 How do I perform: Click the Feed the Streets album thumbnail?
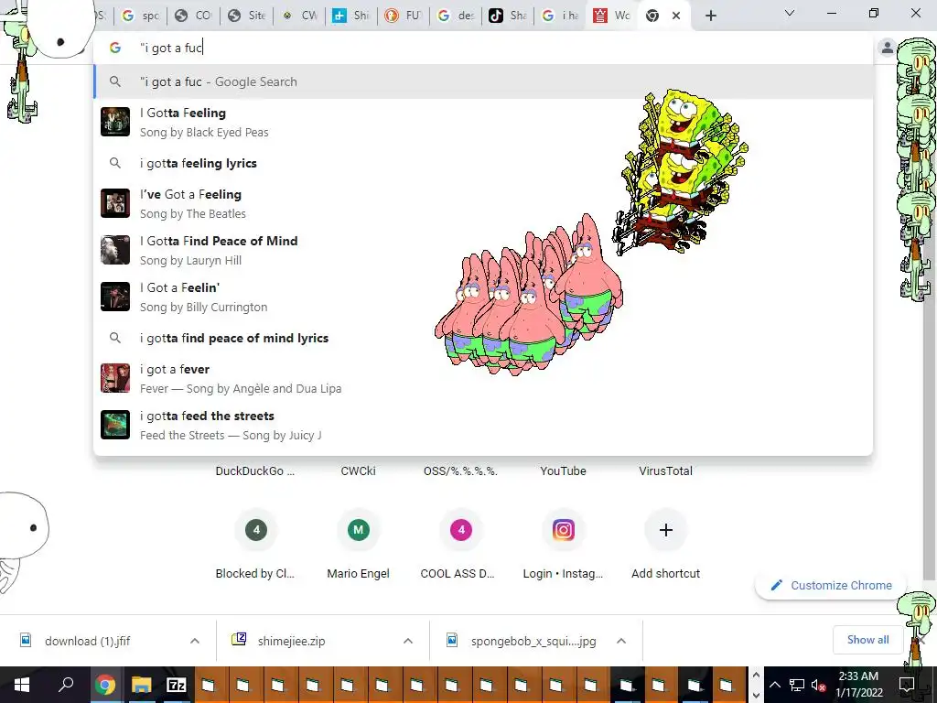[x=115, y=425]
